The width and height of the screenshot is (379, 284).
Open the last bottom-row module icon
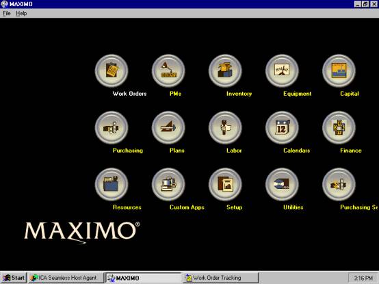pyautogui.click(x=339, y=184)
